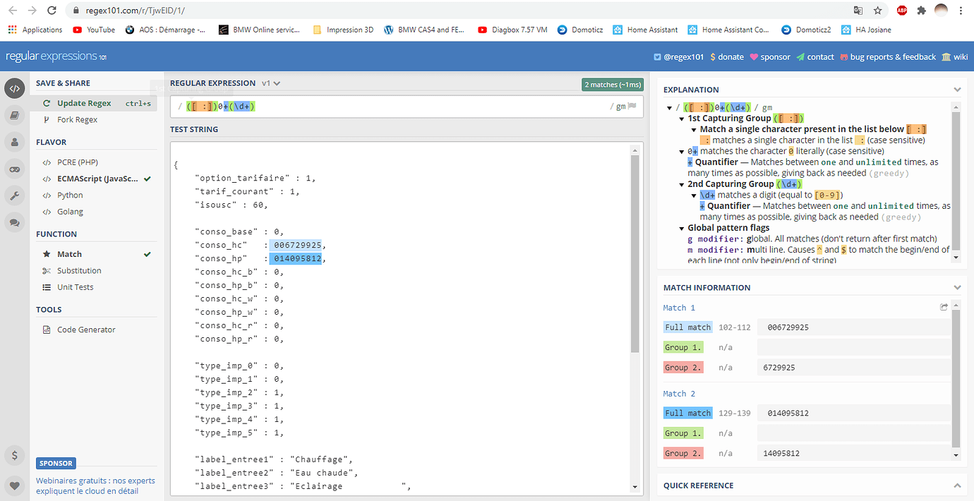The image size is (974, 501).
Task: Open settings with the wrench icon
Action: pos(15,195)
